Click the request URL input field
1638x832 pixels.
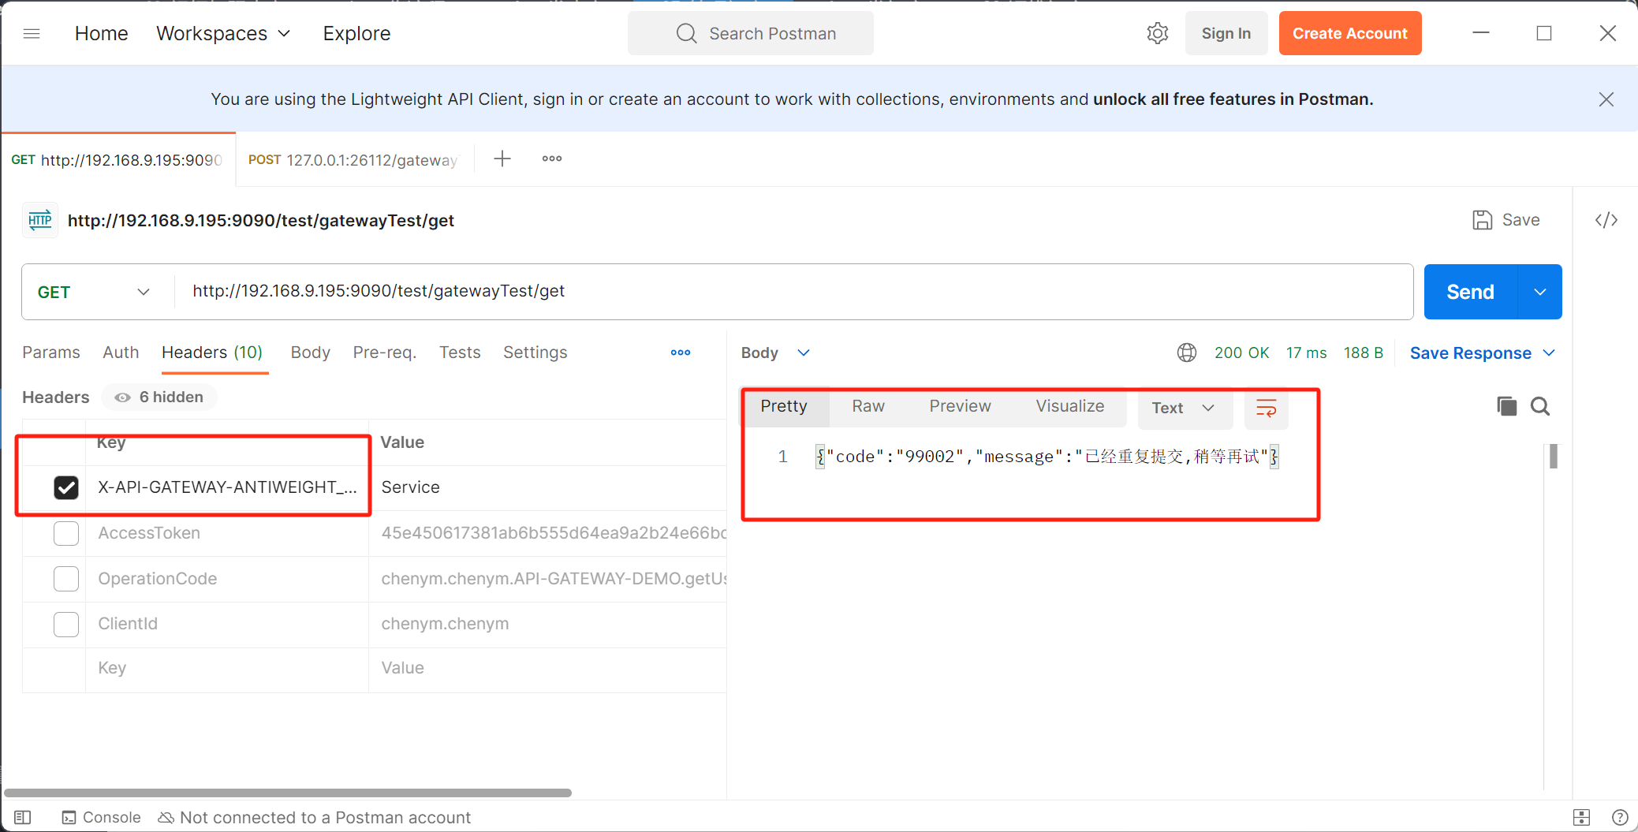[x=789, y=292]
